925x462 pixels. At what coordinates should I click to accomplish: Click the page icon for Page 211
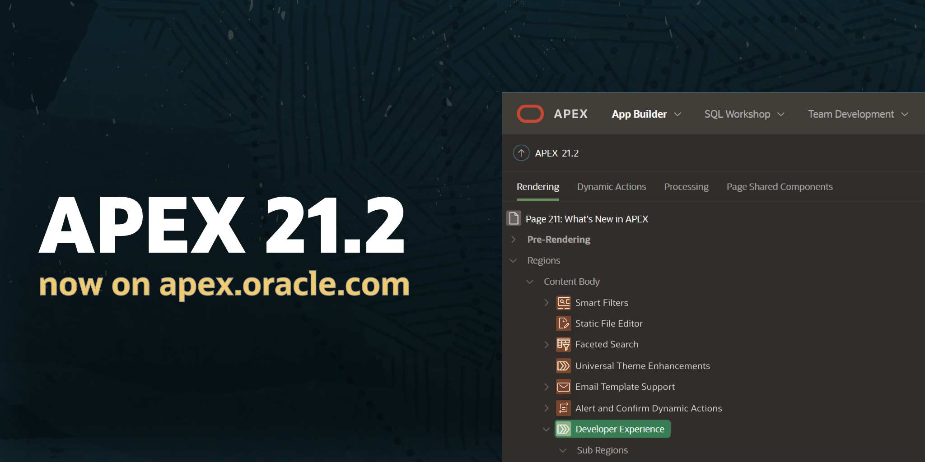click(x=514, y=218)
